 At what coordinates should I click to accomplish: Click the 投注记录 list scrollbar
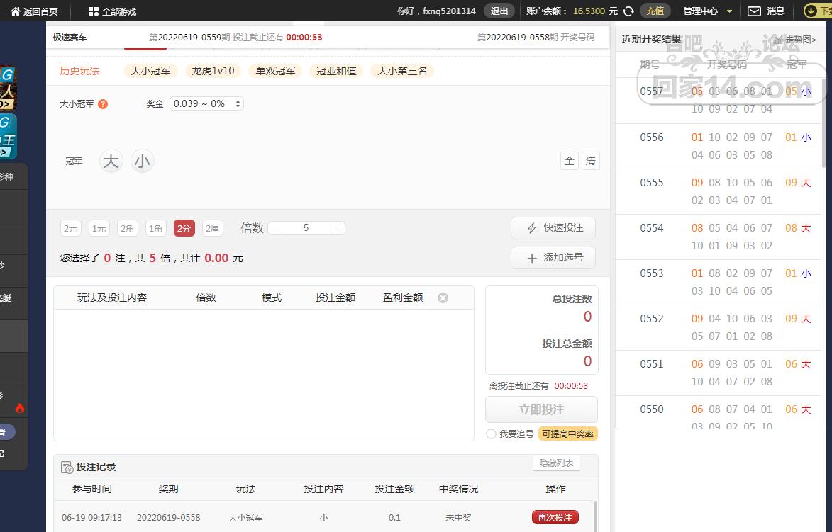pyautogui.click(x=595, y=516)
